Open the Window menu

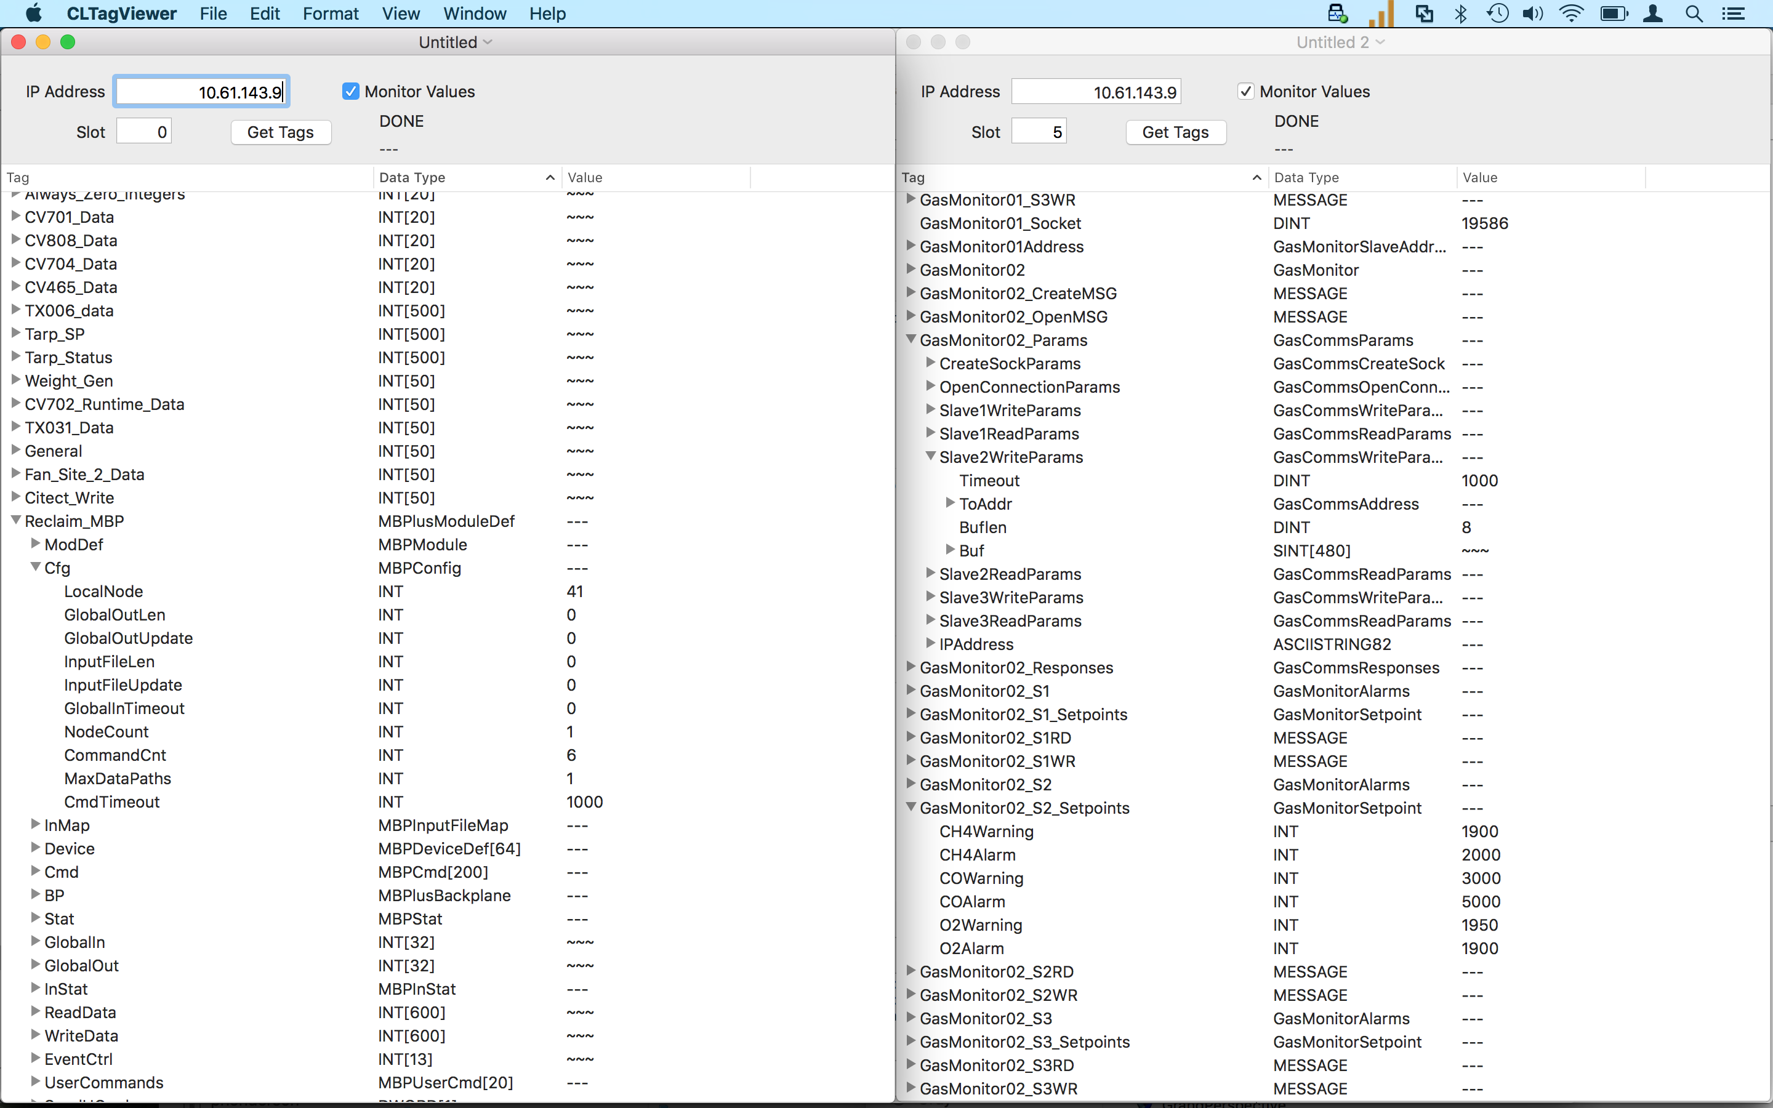pyautogui.click(x=474, y=14)
